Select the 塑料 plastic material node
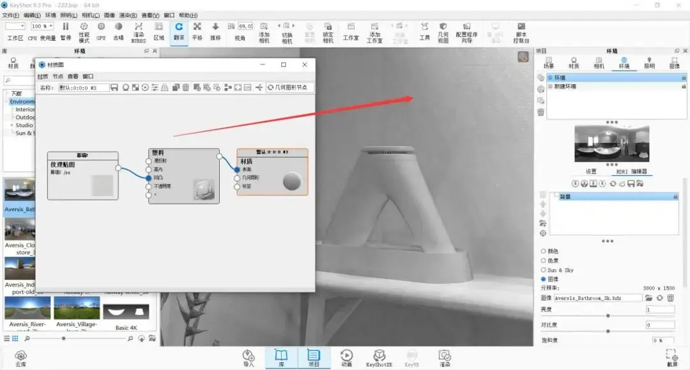 (x=184, y=176)
